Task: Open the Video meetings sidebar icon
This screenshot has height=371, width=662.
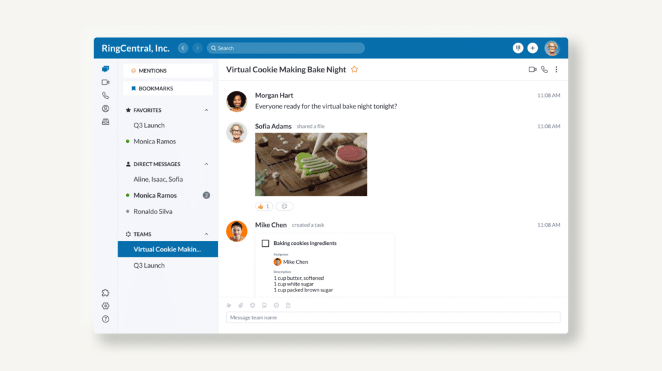Action: (105, 82)
